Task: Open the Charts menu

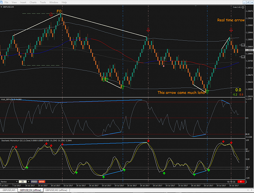Action: pos(33,2)
